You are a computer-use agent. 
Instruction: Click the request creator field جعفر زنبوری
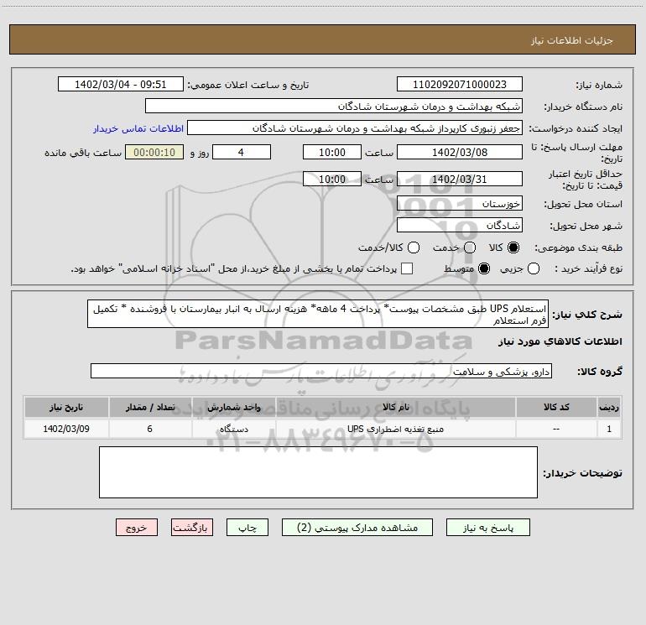355,128
